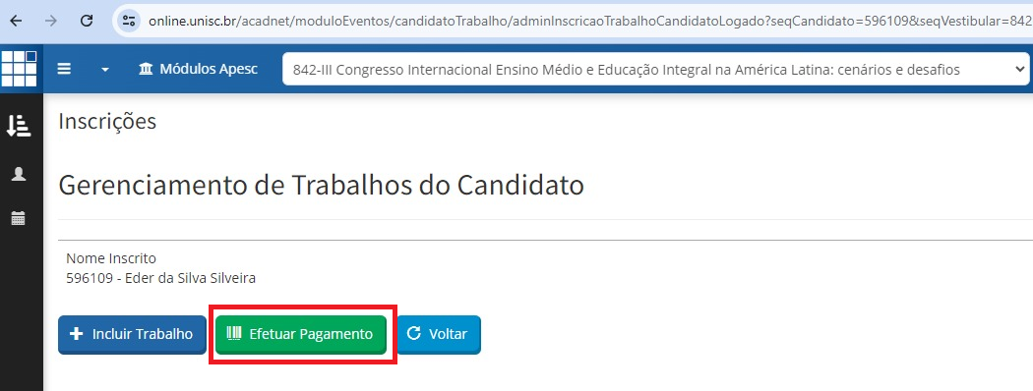Open site information icon in address bar
Viewport: 1033px width, 391px height.
tap(129, 21)
